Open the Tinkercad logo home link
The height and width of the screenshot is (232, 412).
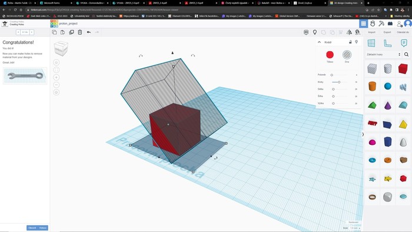point(54,24)
